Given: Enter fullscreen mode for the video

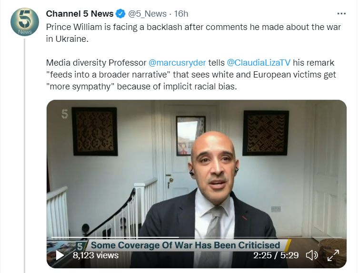Looking at the screenshot, I should pyautogui.click(x=333, y=255).
